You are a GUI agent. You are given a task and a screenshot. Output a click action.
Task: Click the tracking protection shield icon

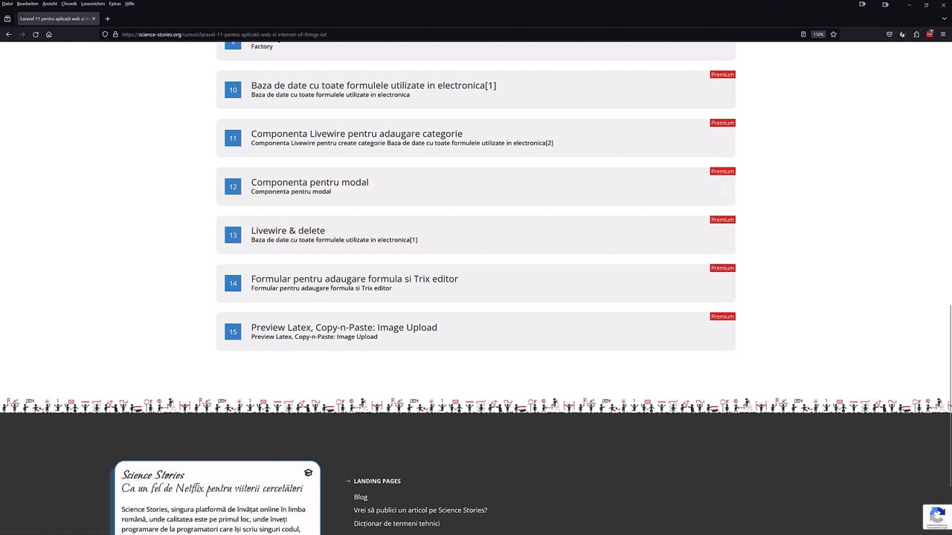coord(105,34)
